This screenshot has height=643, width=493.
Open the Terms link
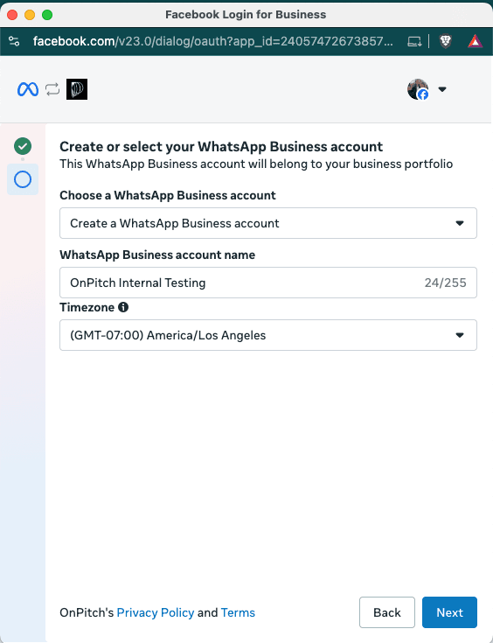(238, 612)
